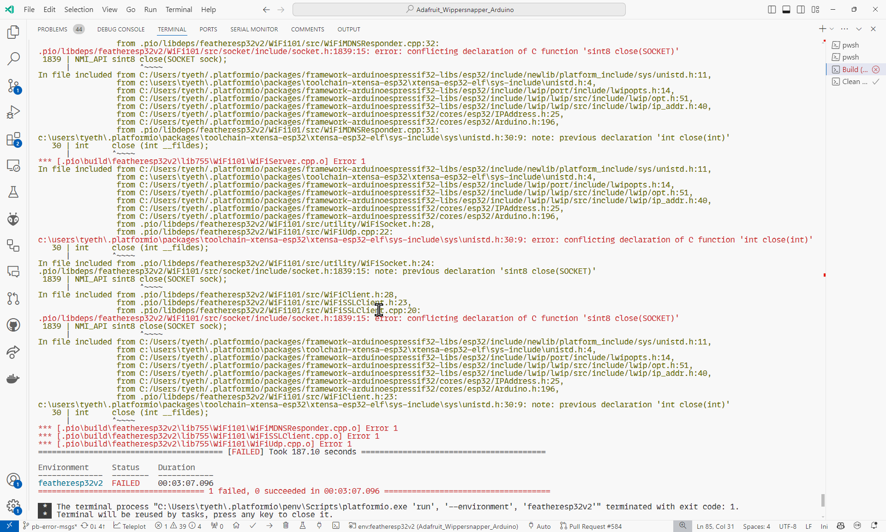886x532 pixels.
Task: Toggle the bottom panel layout button
Action: [786, 9]
